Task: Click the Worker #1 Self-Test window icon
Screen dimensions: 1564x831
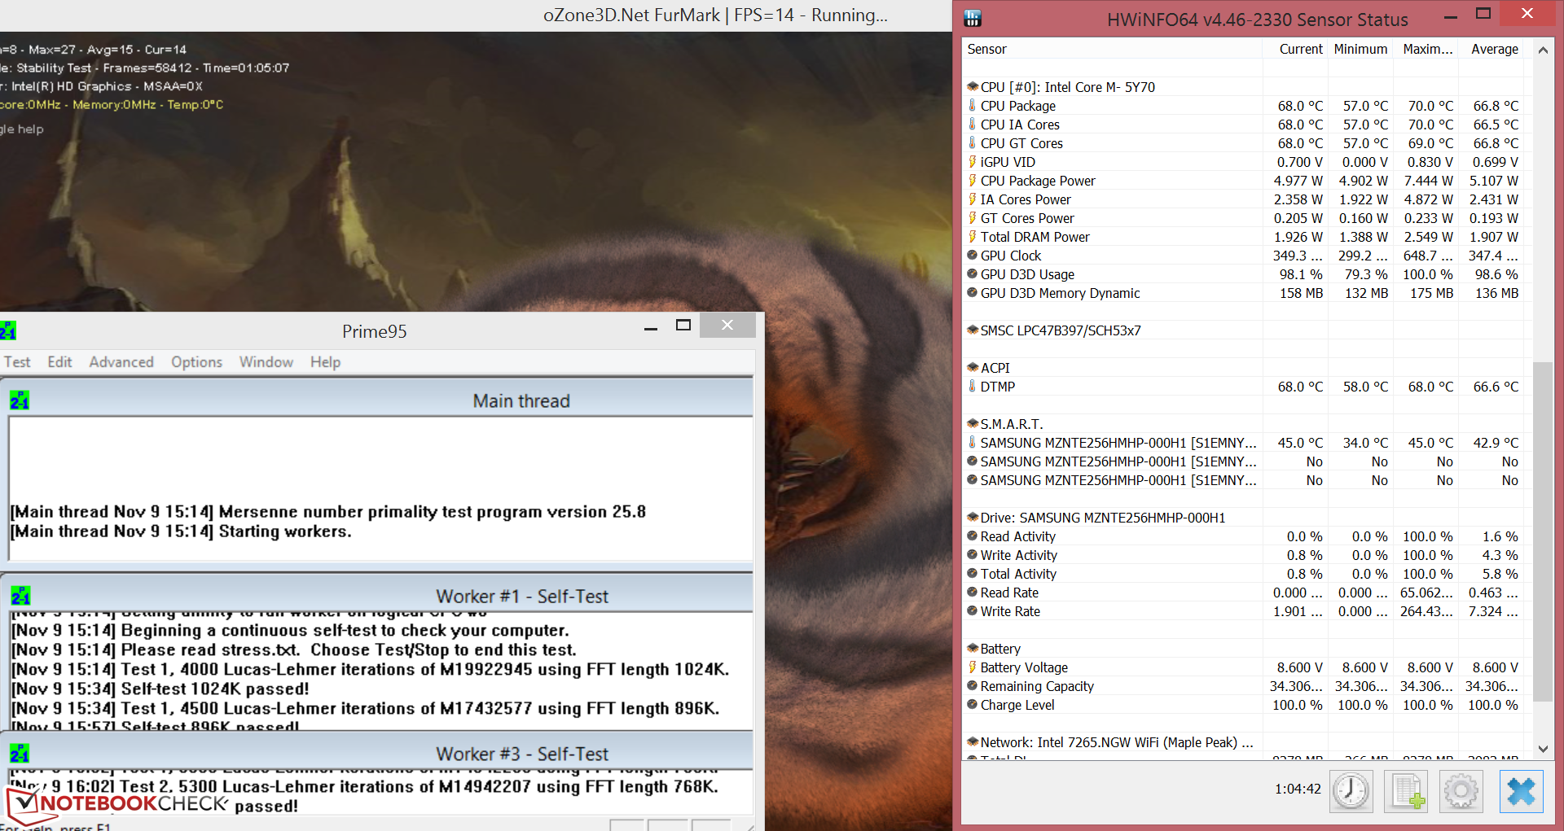Action: coord(20,596)
